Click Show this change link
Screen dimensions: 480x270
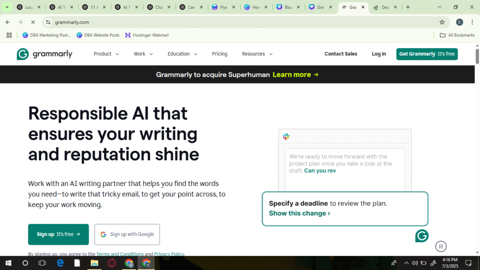tap(300, 213)
